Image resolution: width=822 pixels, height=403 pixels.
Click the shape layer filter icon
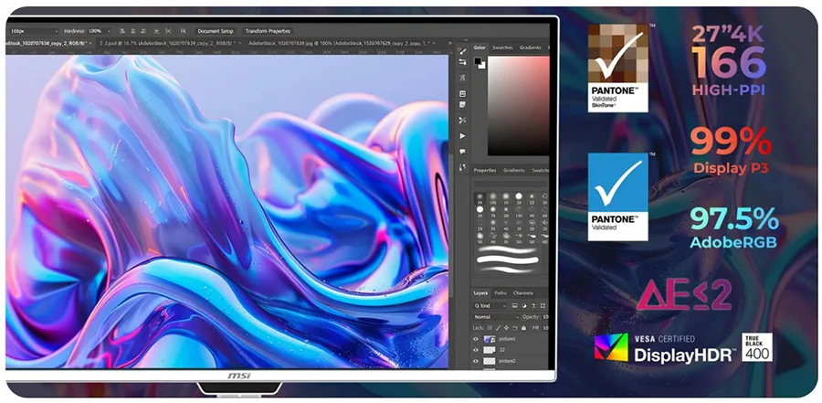tap(543, 306)
